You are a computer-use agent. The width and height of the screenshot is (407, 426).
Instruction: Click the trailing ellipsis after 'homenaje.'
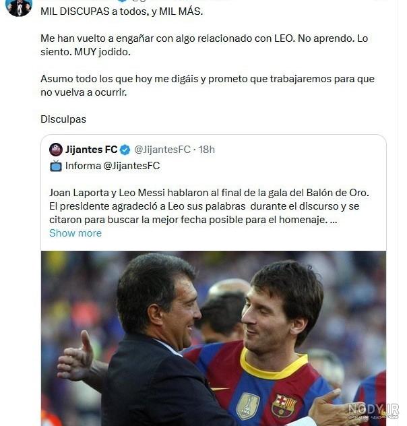pyautogui.click(x=334, y=220)
